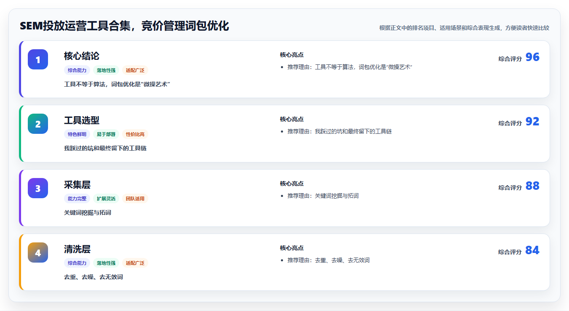Click the 综合能力 tag in 清洗层 card
The height and width of the screenshot is (311, 569).
[77, 263]
